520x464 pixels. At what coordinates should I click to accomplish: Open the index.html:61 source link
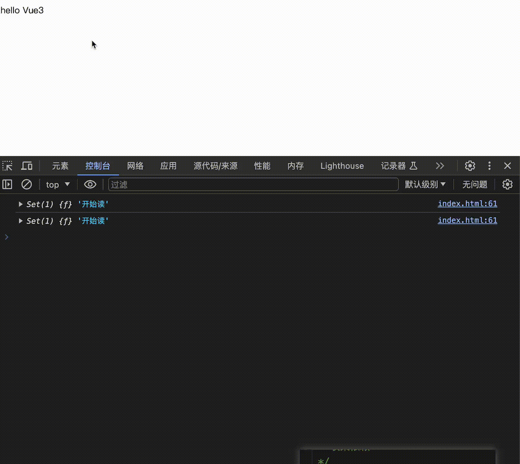pos(467,204)
